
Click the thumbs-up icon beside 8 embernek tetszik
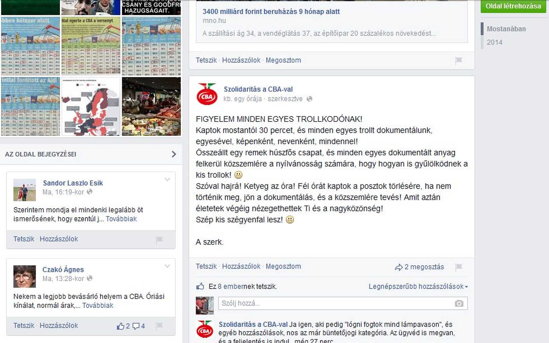click(200, 286)
